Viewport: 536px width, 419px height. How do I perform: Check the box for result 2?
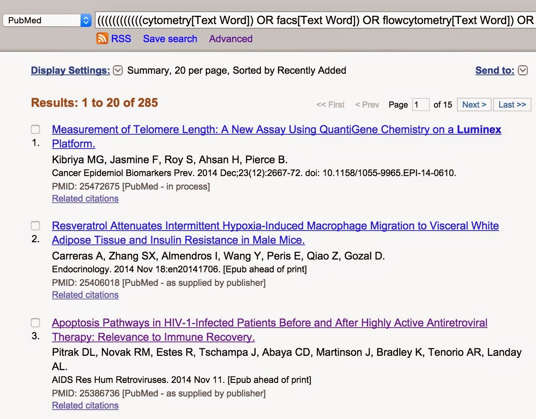35,226
